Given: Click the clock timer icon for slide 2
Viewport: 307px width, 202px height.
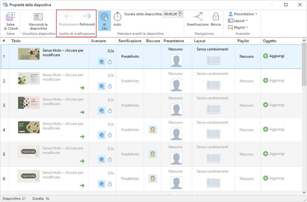Looking at the screenshot, I should (110, 86).
